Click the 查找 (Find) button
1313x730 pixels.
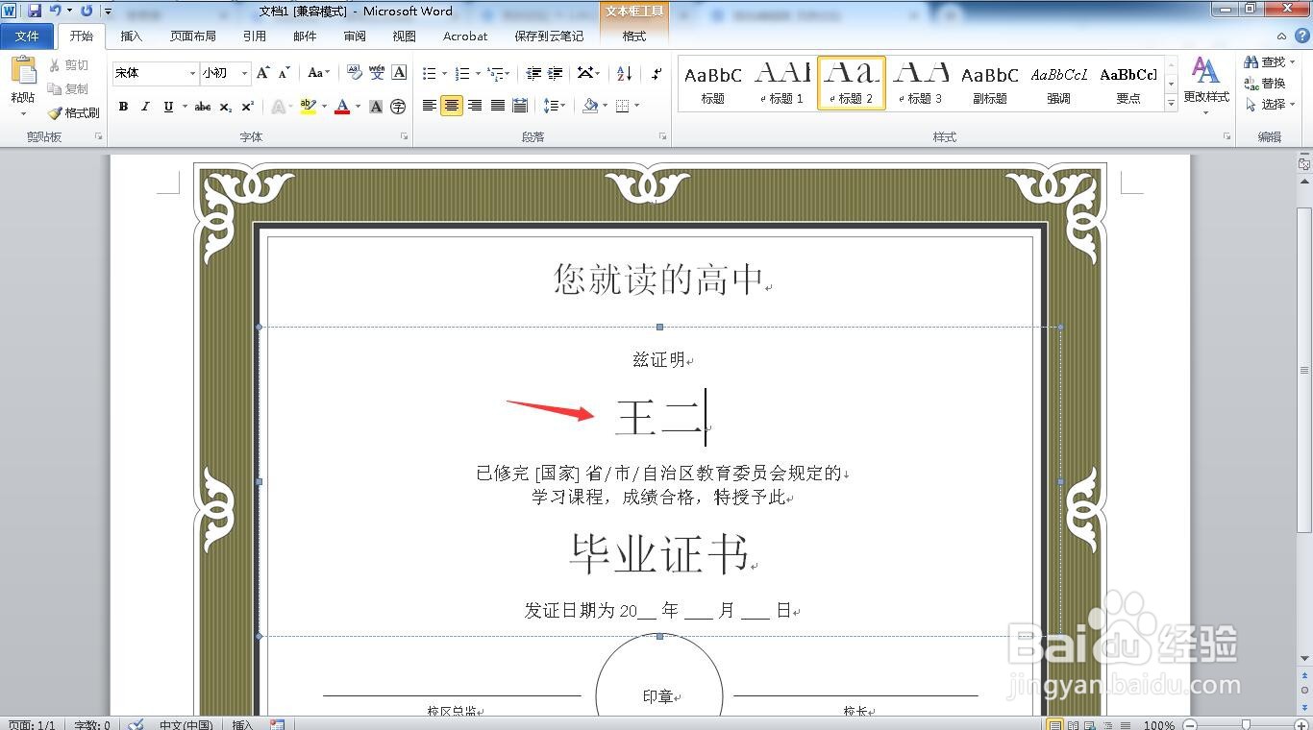1270,61
